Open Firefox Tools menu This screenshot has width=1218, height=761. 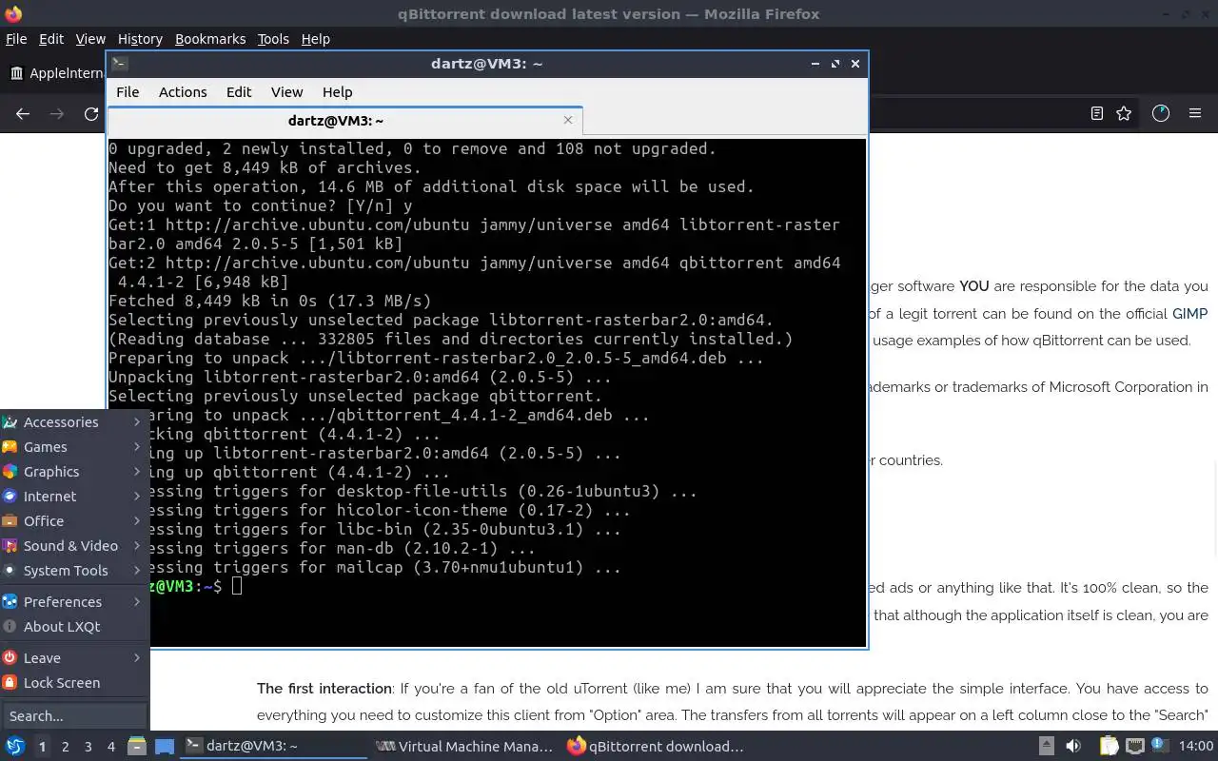(x=273, y=39)
